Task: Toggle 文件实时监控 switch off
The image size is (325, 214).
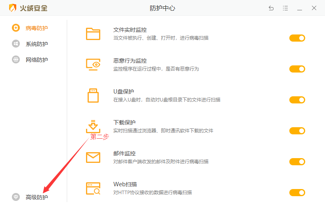Action: click(x=297, y=38)
